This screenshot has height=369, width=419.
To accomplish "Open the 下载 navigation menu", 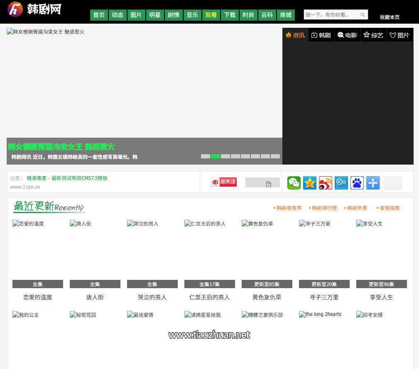I will click(x=230, y=15).
